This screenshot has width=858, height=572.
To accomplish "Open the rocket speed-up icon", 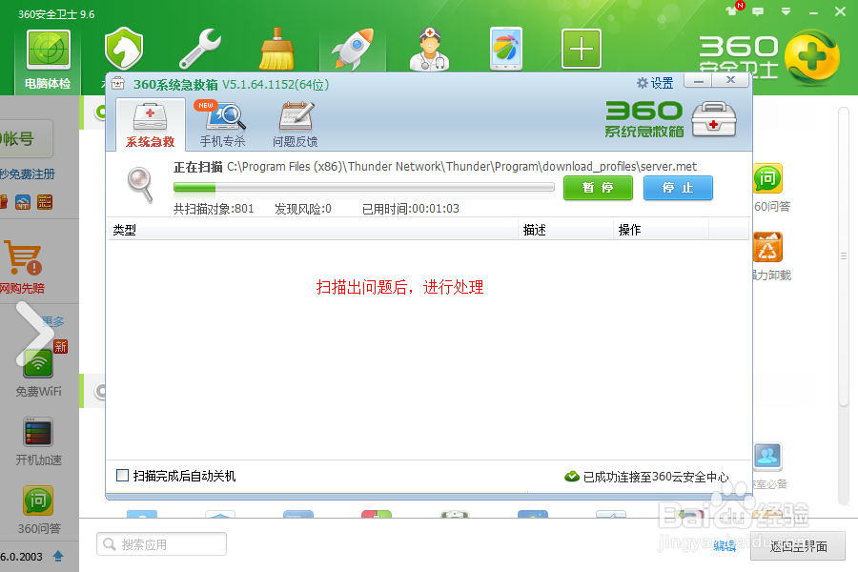I will (x=353, y=49).
